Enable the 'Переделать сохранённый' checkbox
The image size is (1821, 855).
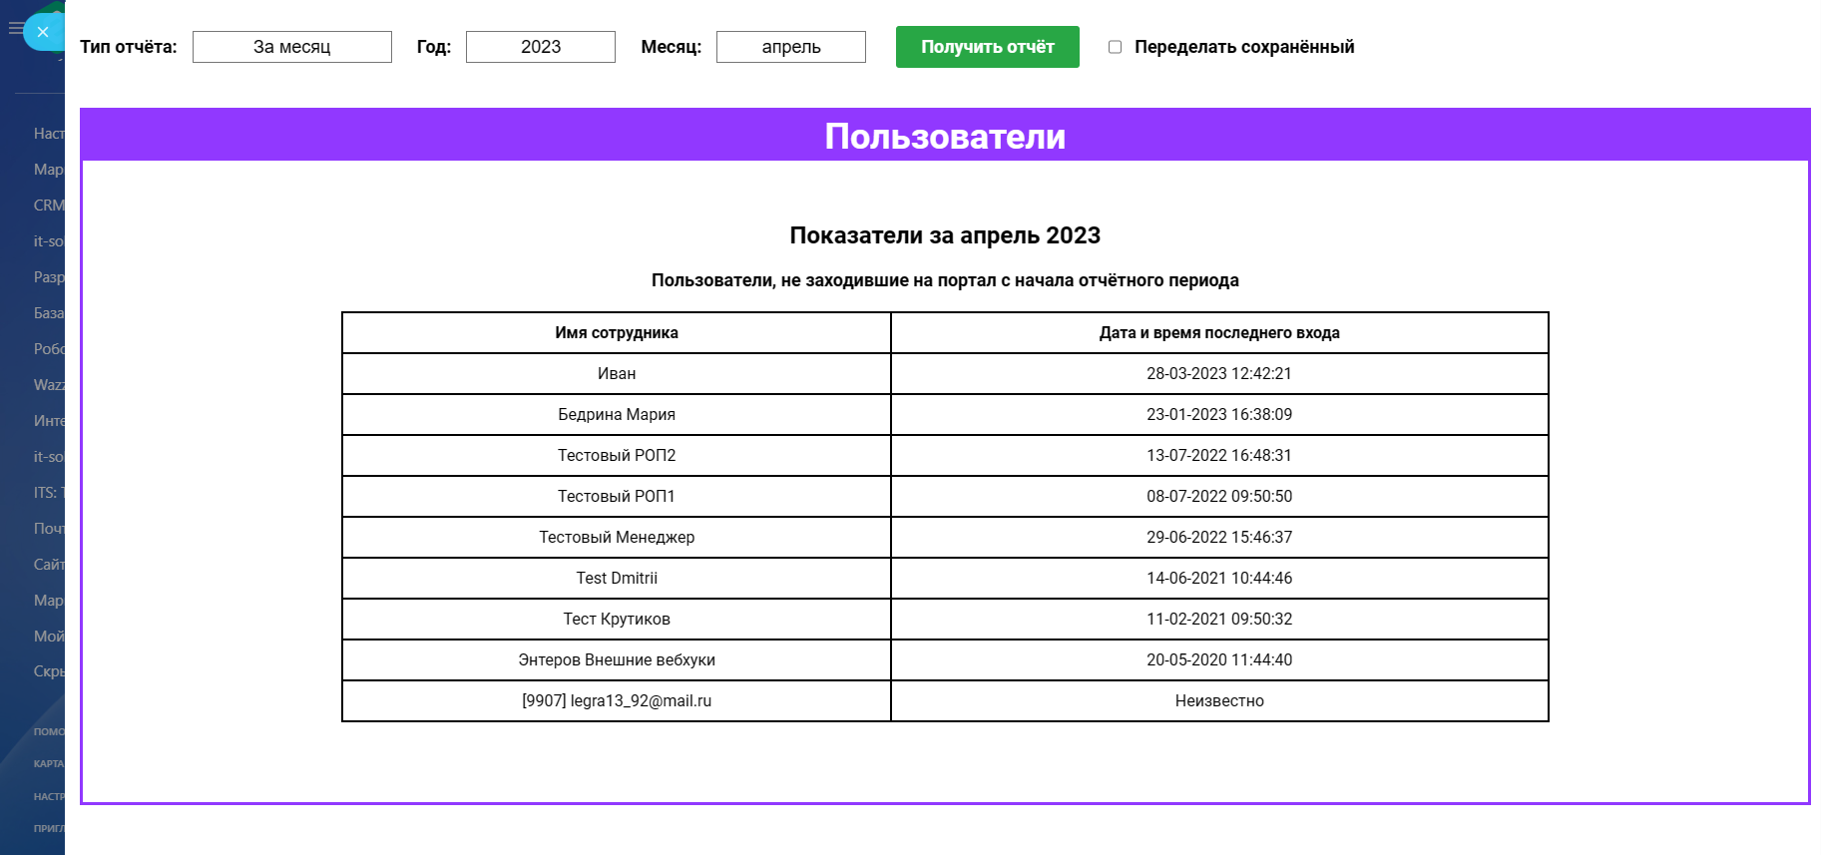coord(1116,47)
